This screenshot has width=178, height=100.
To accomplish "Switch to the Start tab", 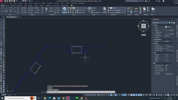I will [x=3, y=17].
